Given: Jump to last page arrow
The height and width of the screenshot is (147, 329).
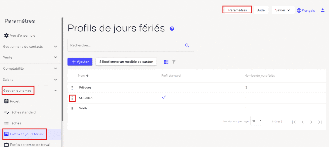Looking at the screenshot, I should [x=320, y=122].
